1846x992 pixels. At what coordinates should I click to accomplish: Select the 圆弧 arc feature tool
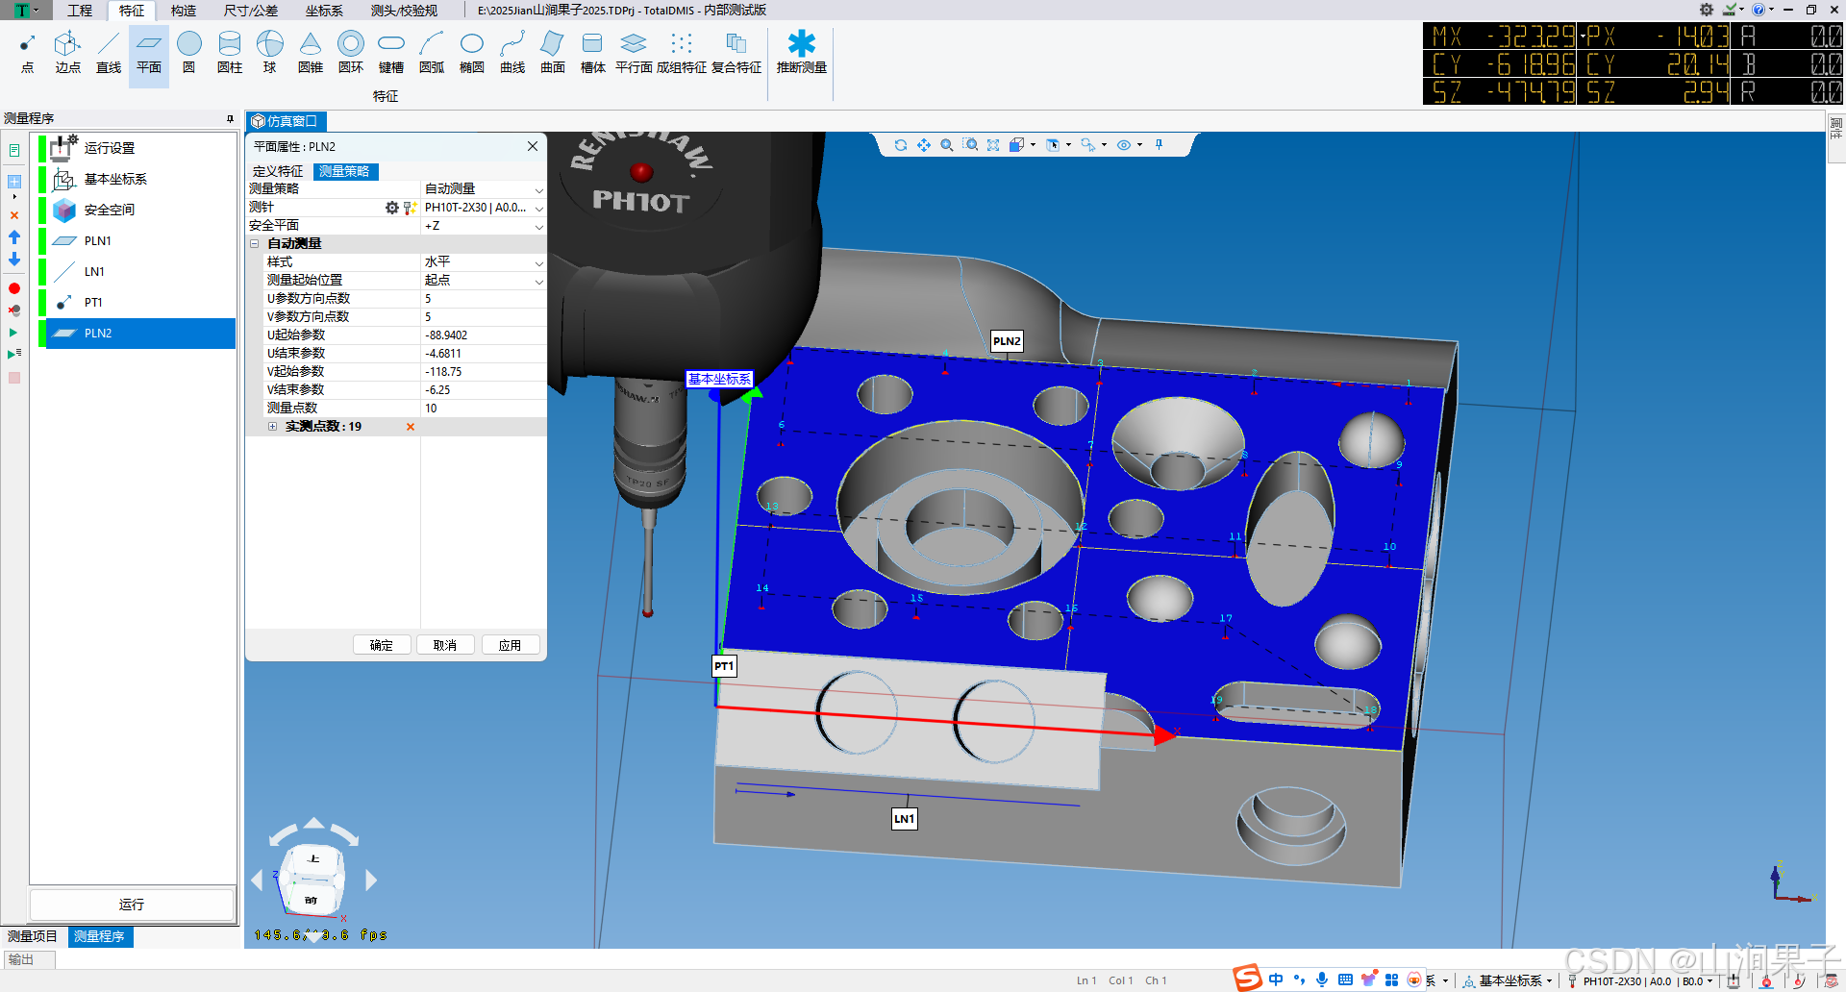pos(432,54)
